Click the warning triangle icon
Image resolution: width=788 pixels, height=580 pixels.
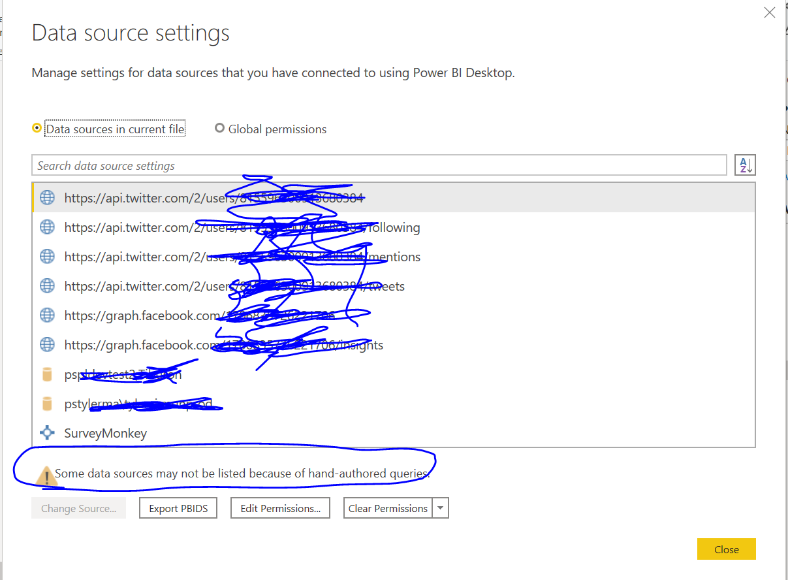tap(46, 476)
